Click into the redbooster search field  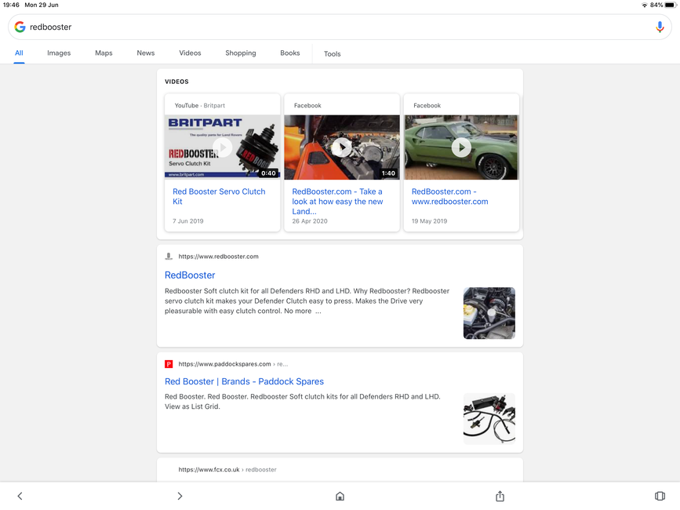click(x=340, y=27)
